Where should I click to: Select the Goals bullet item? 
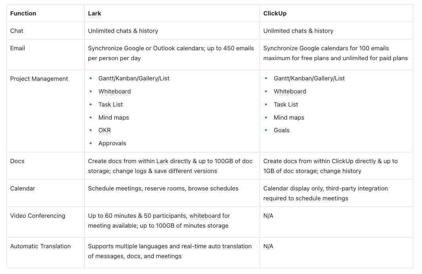(281, 130)
